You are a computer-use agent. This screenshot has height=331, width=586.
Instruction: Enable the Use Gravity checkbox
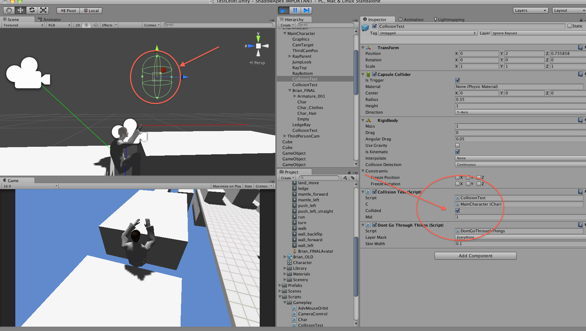[457, 145]
